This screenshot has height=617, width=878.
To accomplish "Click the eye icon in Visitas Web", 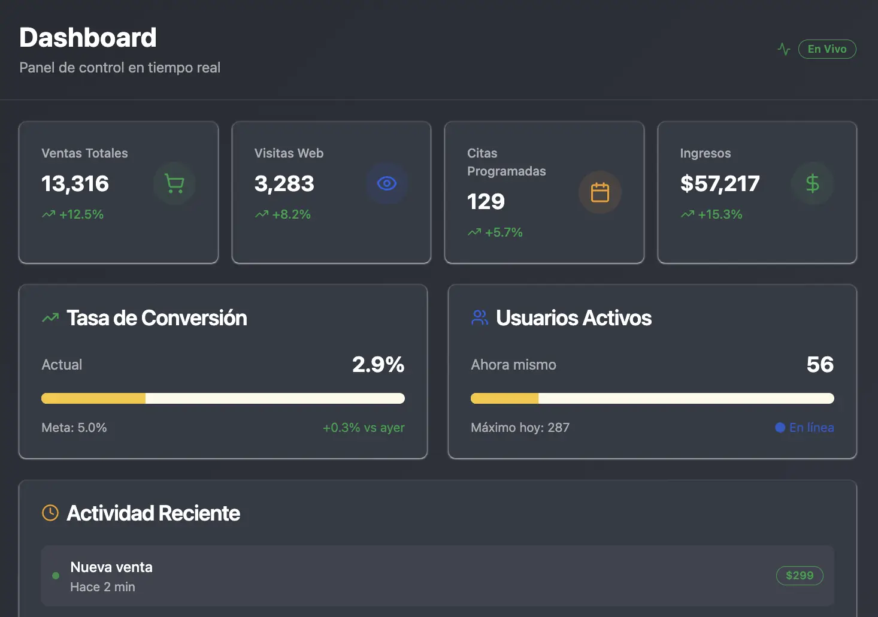I will [x=387, y=183].
